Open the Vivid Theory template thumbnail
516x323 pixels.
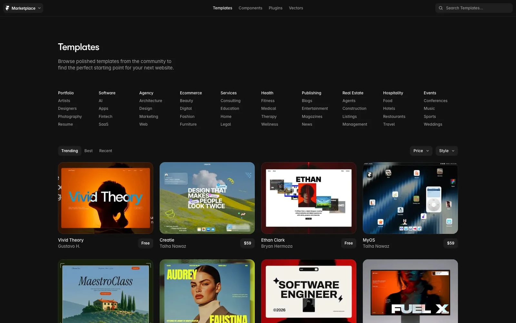[105, 198]
